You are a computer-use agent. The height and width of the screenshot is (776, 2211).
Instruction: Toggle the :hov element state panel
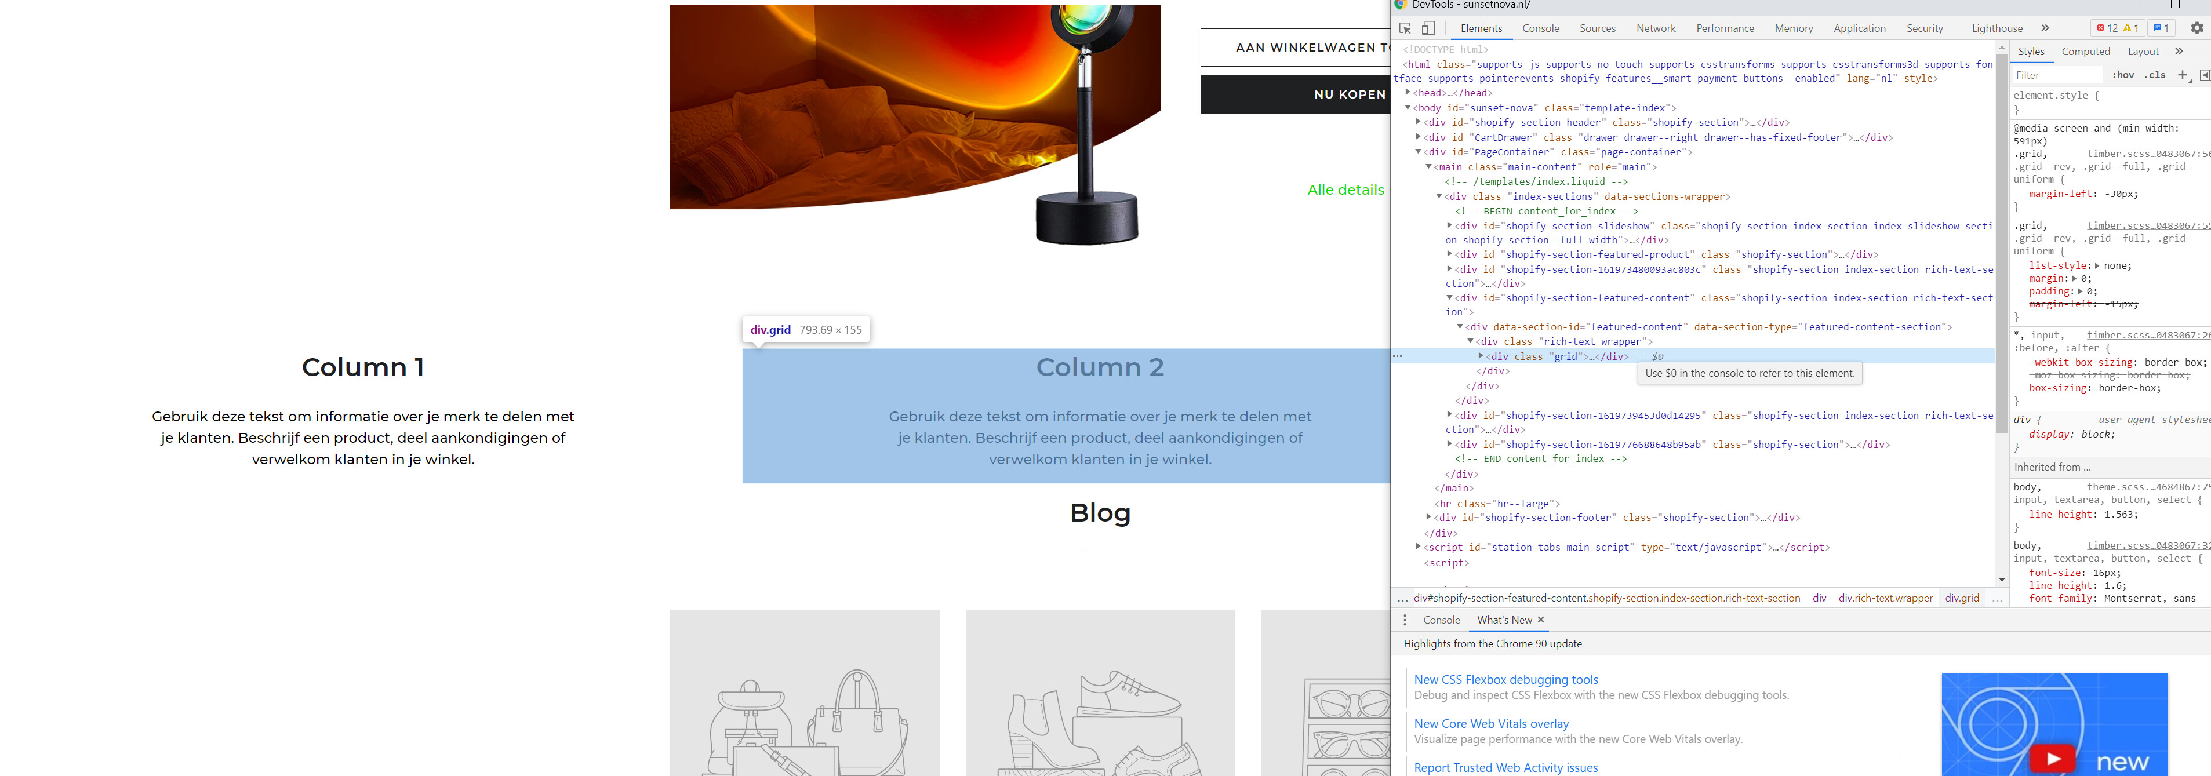2123,75
